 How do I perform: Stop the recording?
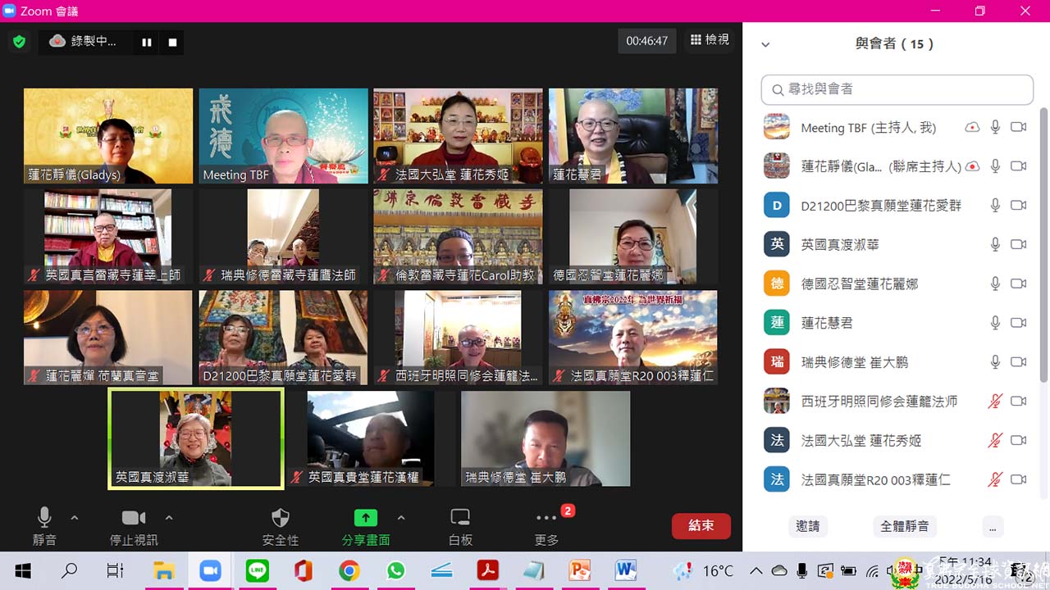172,42
